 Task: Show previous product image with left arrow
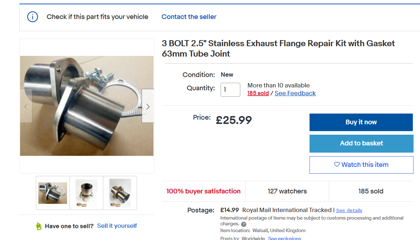coord(26,106)
